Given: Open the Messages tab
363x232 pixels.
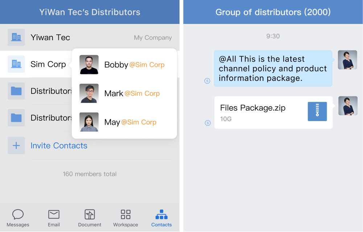Looking at the screenshot, I should 18,218.
